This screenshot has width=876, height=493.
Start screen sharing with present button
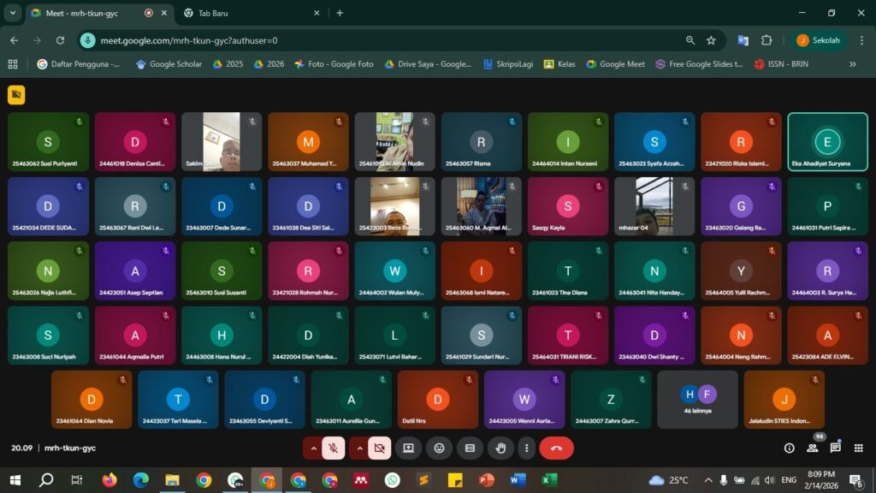click(x=408, y=448)
